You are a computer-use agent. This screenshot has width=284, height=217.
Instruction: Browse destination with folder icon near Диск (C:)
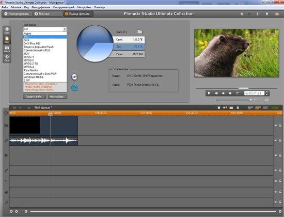[139, 32]
